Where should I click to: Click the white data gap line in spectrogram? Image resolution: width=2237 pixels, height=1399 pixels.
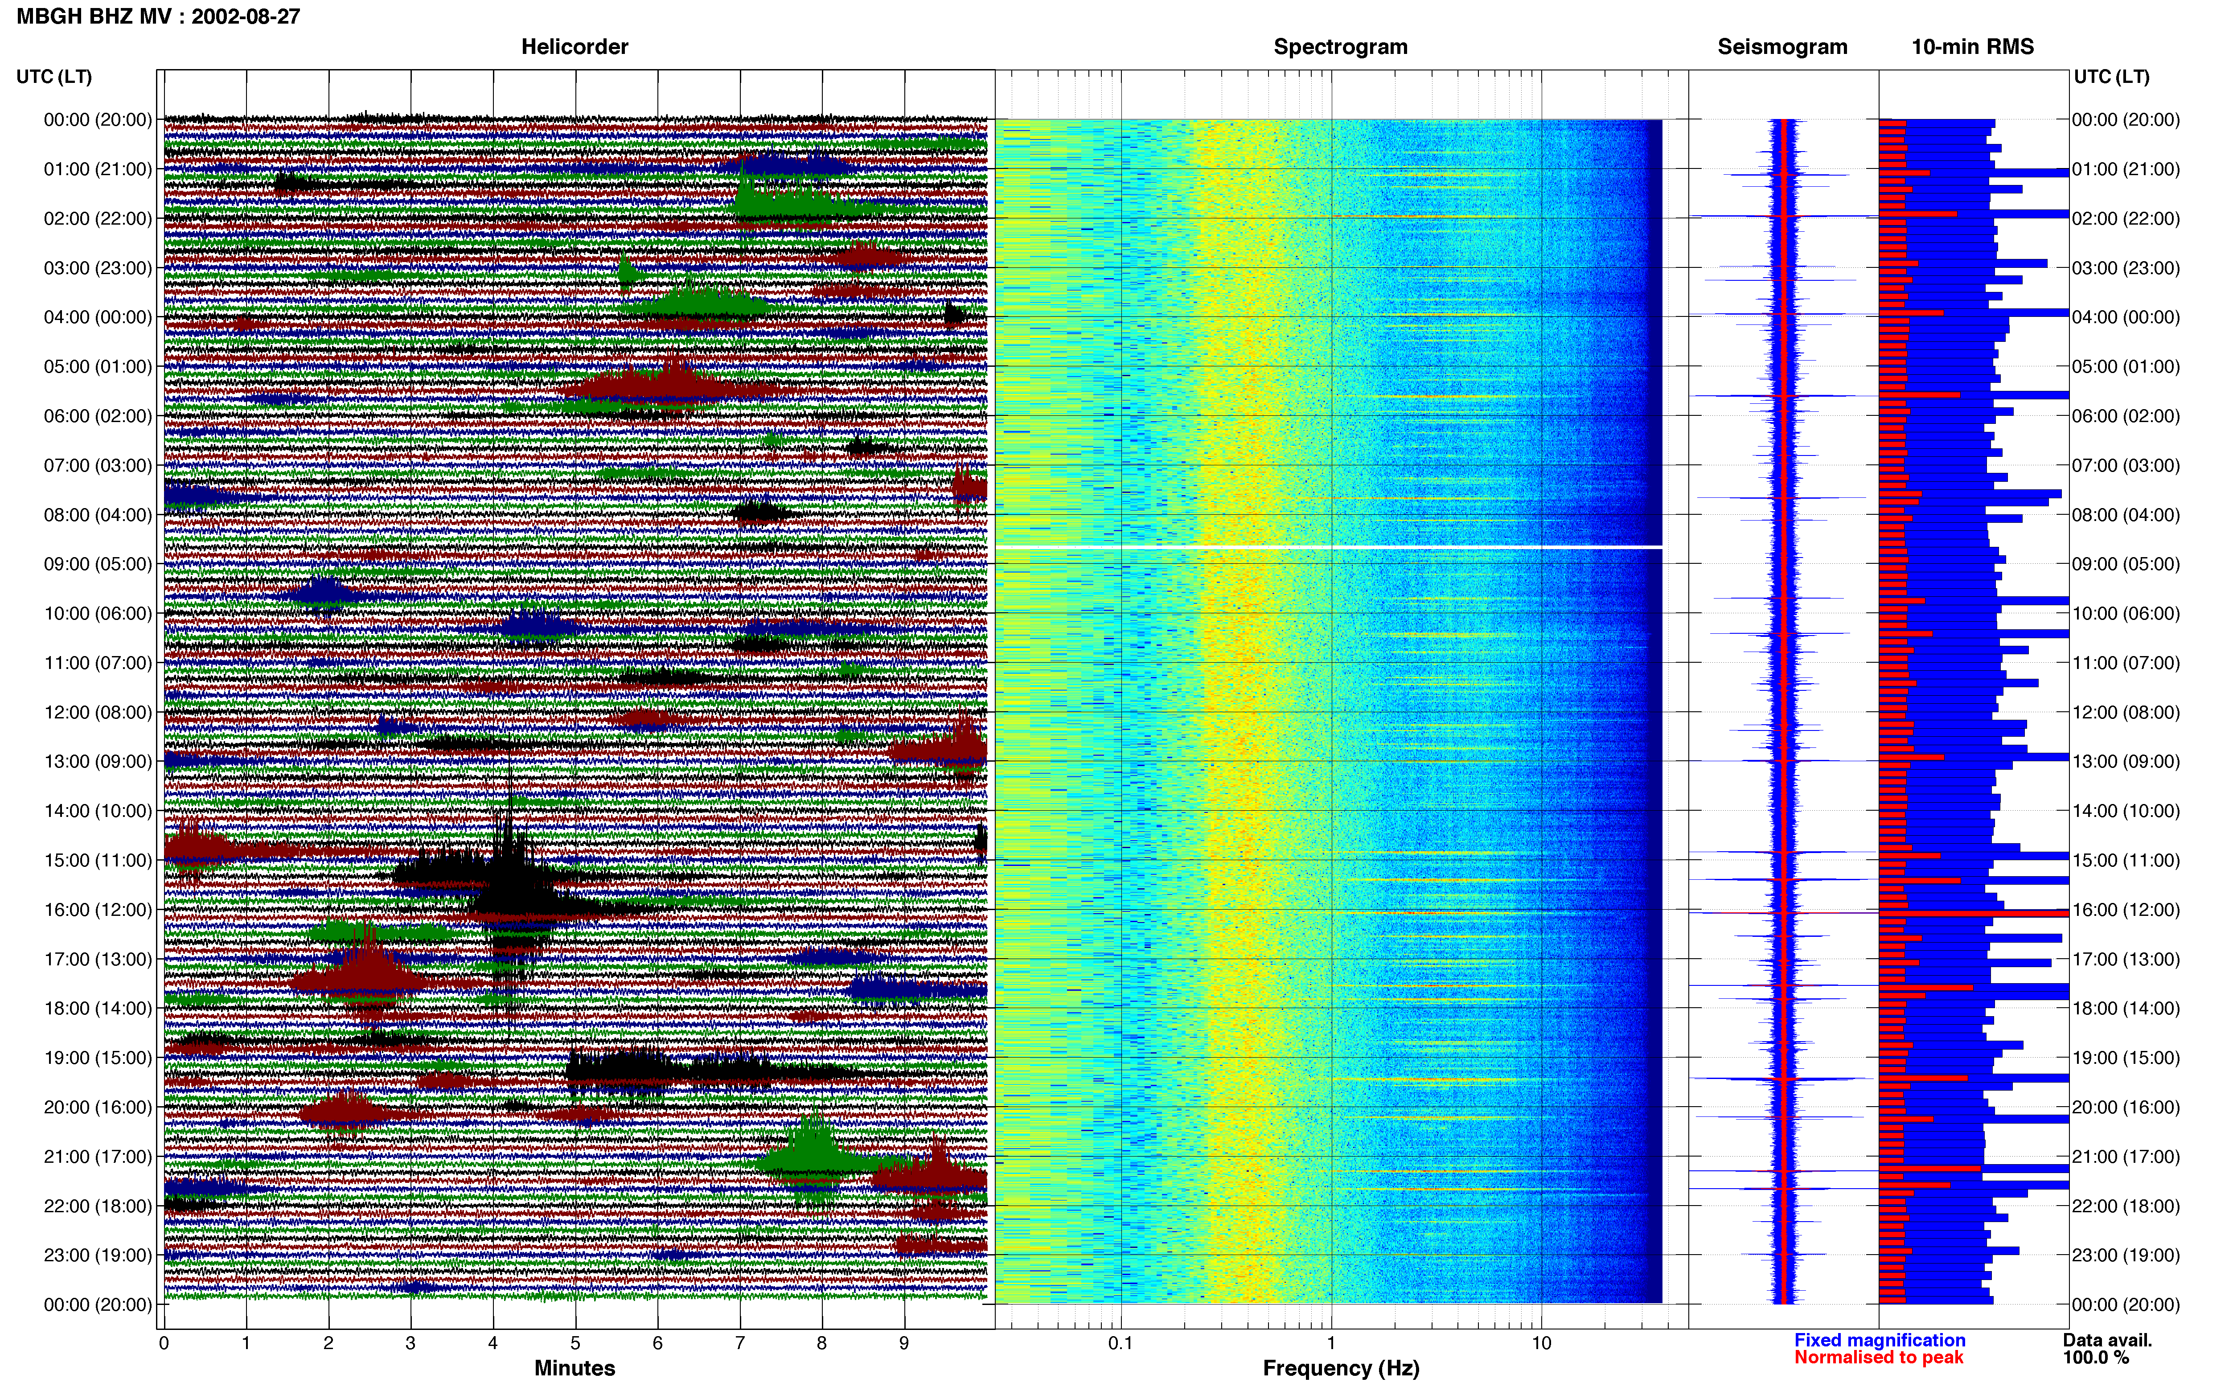click(x=1329, y=548)
